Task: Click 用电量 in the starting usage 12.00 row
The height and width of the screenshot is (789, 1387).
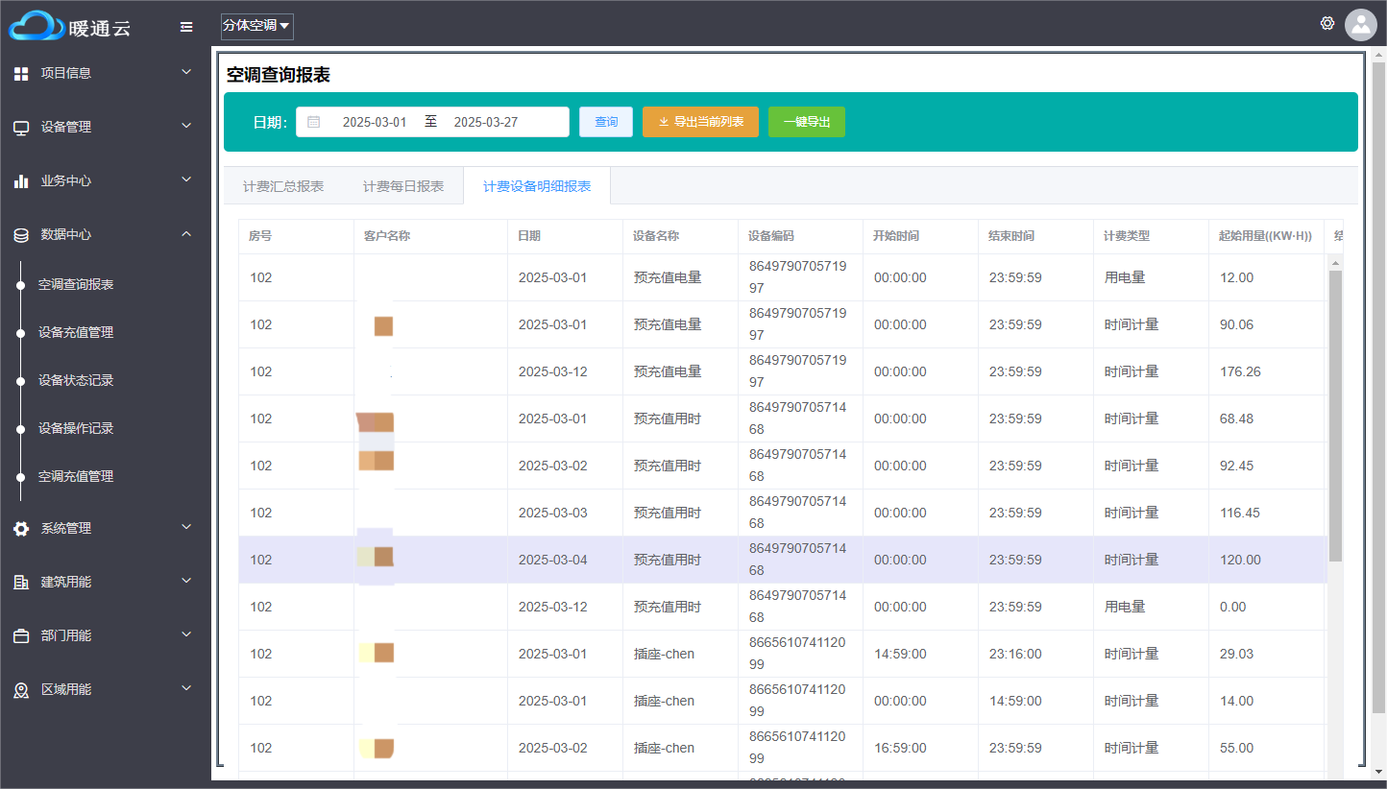Action: click(x=1125, y=277)
